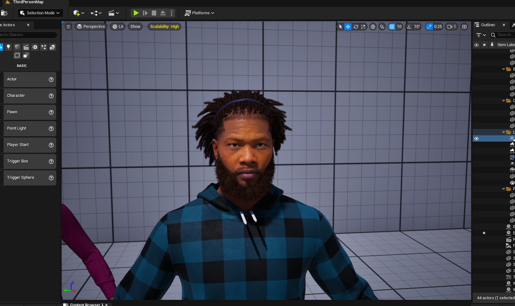Viewport: 515px width, 306px height.
Task: Open help for Actor entry
Action: (x=51, y=80)
